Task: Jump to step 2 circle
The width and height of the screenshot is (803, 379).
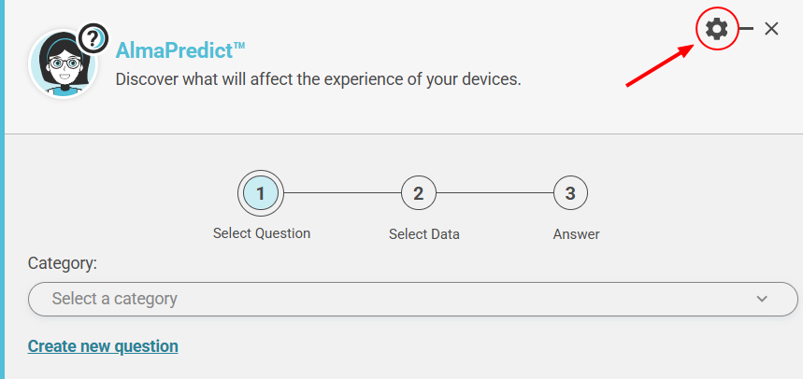Action: (418, 193)
